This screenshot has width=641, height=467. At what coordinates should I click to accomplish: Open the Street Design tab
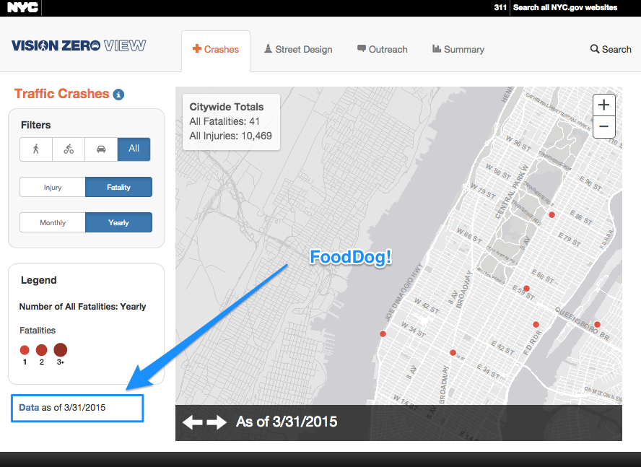coord(298,50)
